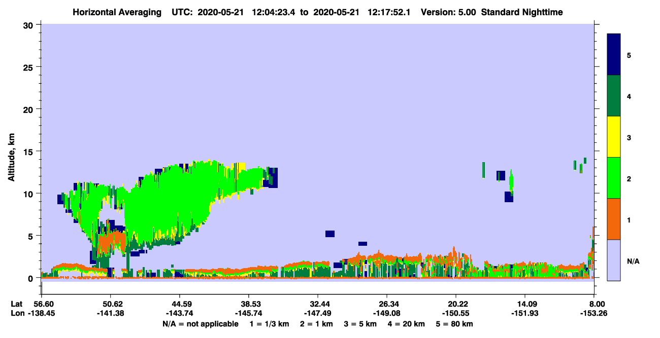Click the bright green colorbar segment labeled 2

[614, 178]
